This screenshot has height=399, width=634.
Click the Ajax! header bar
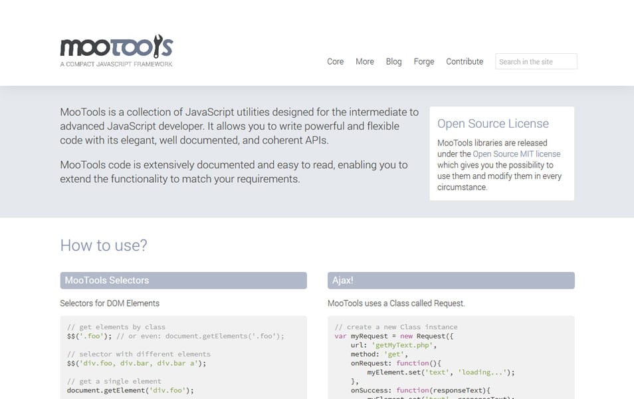coord(451,281)
